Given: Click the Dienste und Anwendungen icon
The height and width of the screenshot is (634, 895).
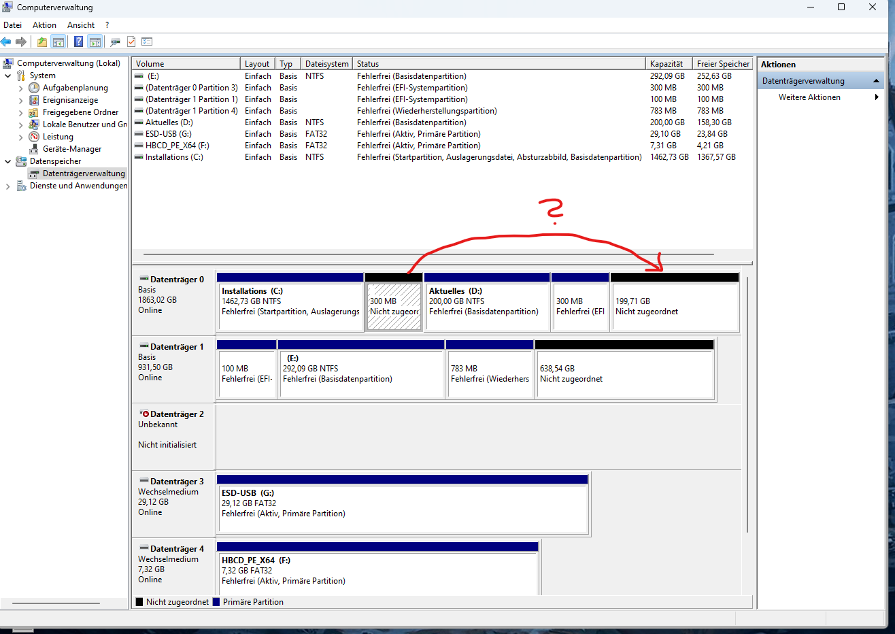Looking at the screenshot, I should [21, 186].
